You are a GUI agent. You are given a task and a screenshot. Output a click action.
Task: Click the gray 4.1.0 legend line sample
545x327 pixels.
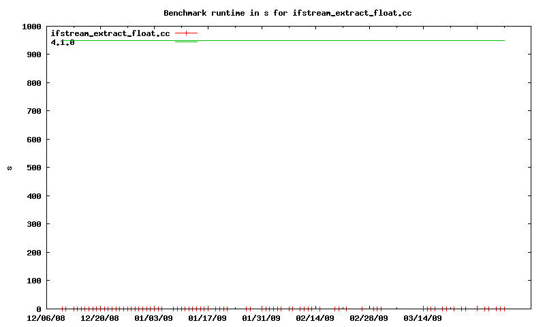tap(186, 42)
